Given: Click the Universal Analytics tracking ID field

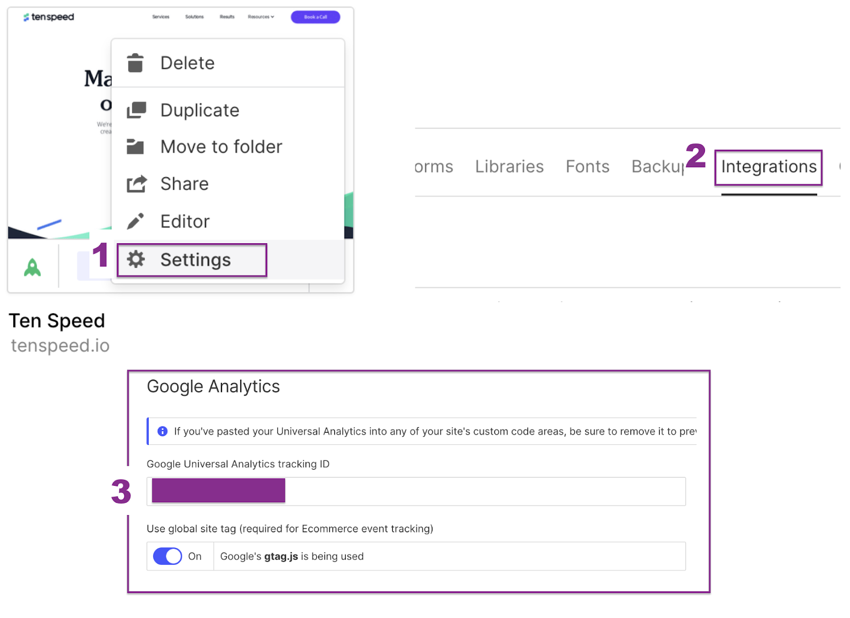Looking at the screenshot, I should [416, 491].
